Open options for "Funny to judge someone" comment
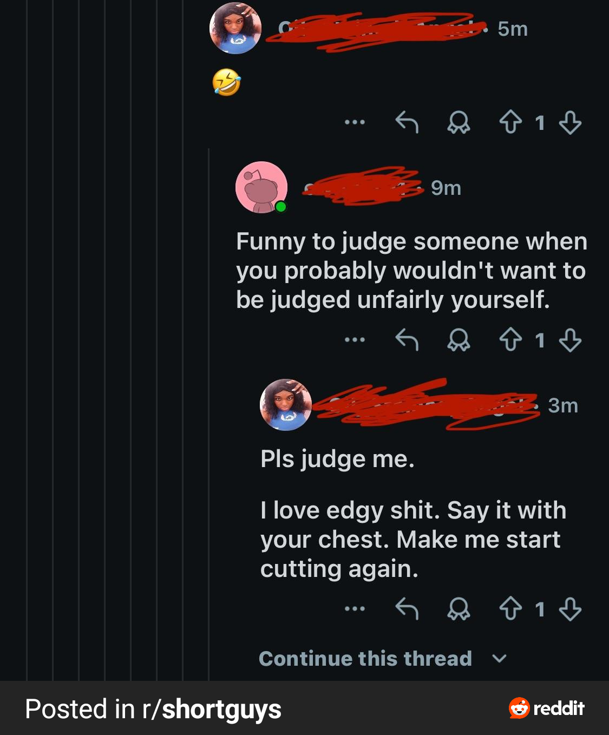The image size is (609, 735). pos(355,340)
